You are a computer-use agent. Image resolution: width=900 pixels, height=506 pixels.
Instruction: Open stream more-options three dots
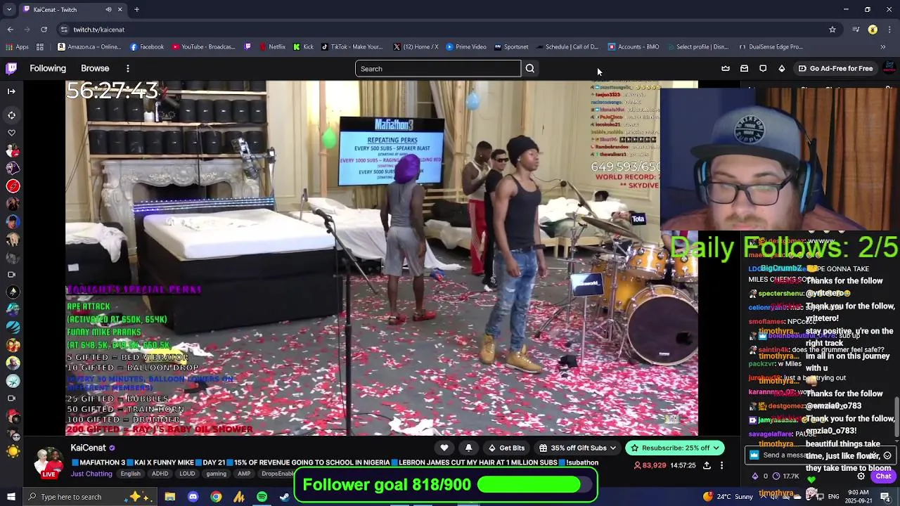click(x=721, y=465)
